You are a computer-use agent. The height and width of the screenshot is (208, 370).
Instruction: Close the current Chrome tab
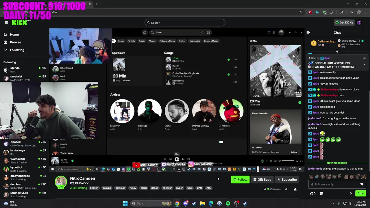click(x=90, y=4)
